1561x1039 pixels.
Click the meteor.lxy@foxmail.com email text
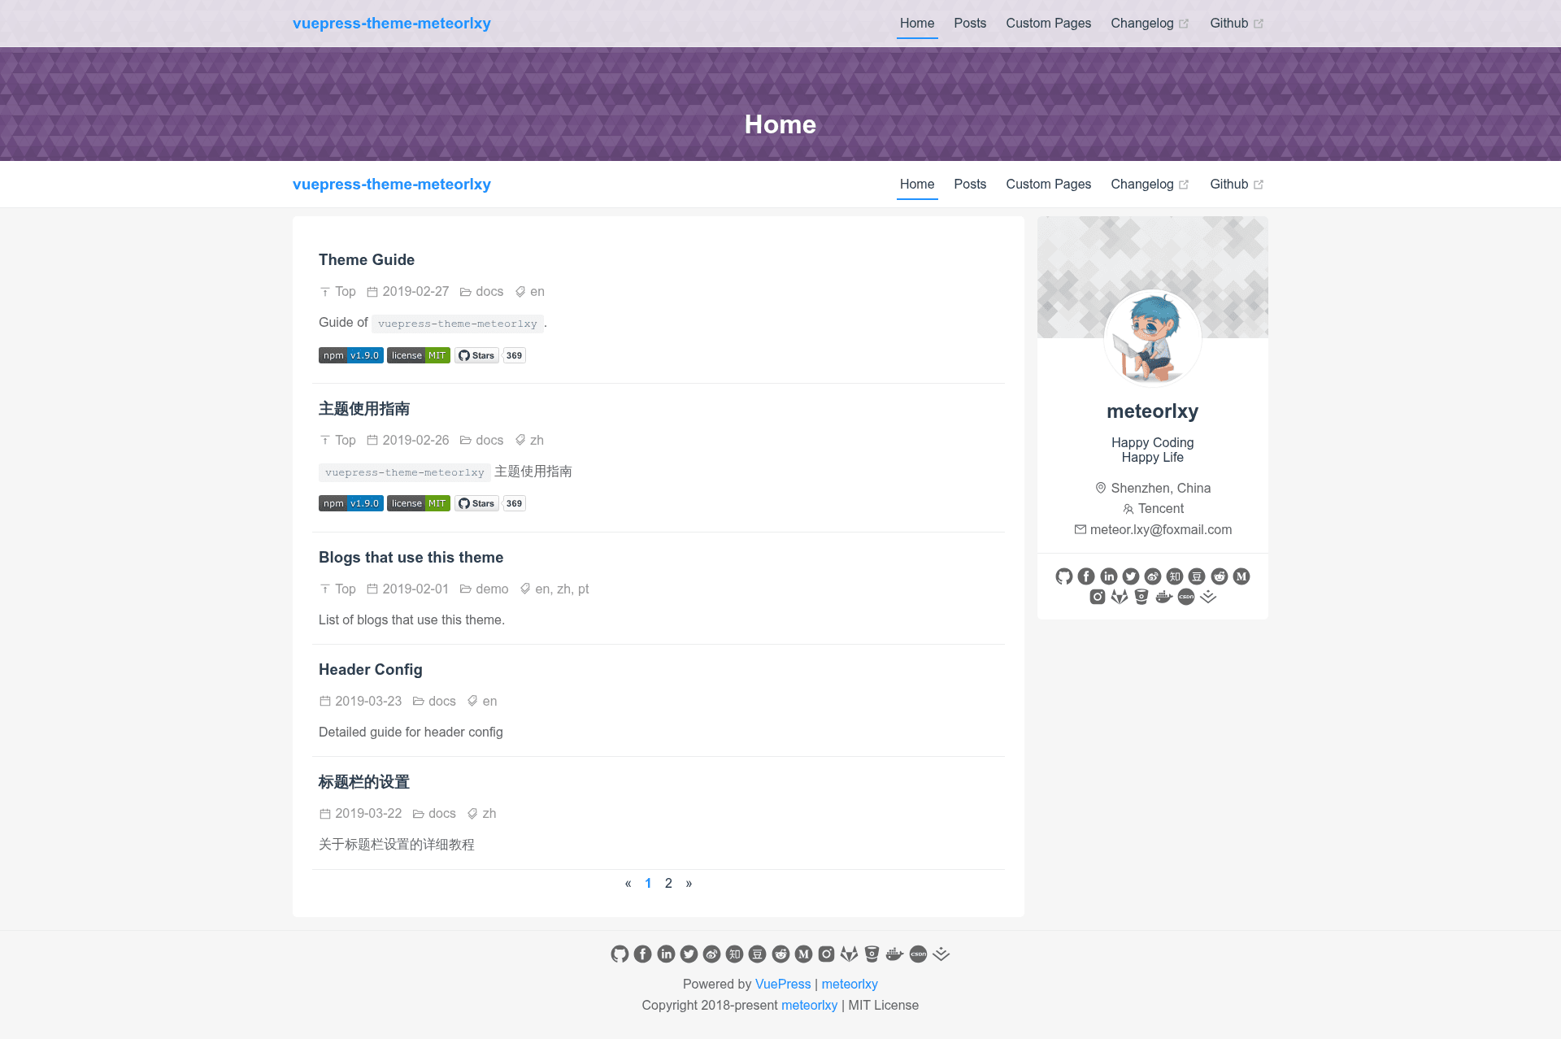coord(1161,530)
